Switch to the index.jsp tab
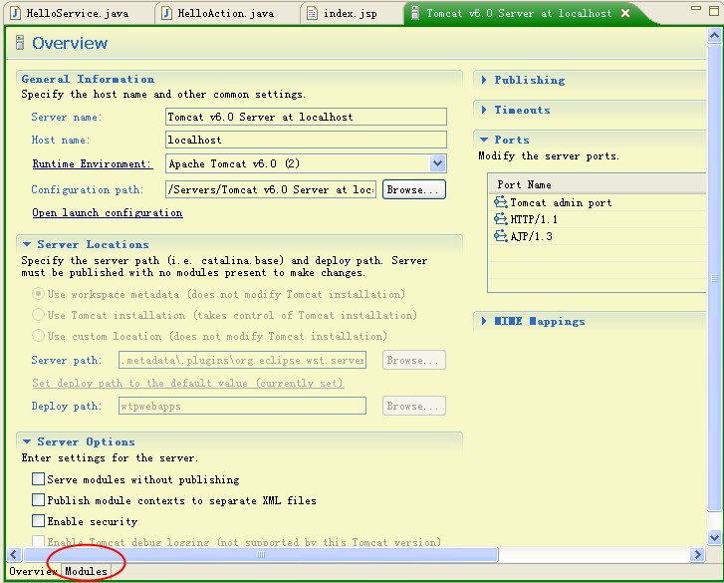The width and height of the screenshot is (724, 583). [350, 13]
